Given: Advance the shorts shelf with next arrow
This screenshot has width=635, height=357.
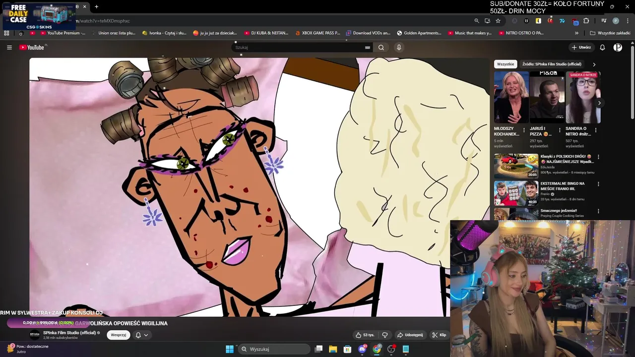Looking at the screenshot, I should [x=599, y=103].
